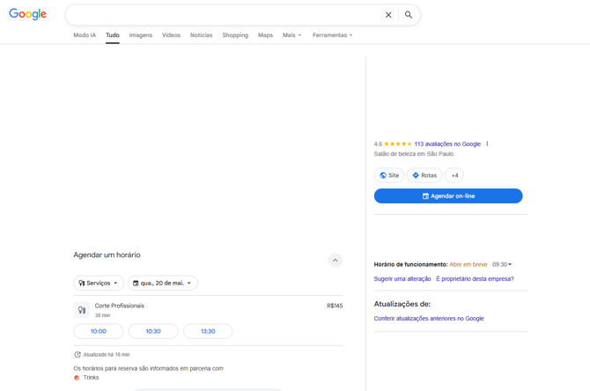Viewport: 590px width, 391px height.
Task: Click the +4 more options button
Action: click(x=454, y=175)
